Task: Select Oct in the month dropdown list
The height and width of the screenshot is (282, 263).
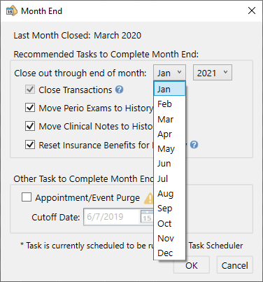Action: (169, 223)
